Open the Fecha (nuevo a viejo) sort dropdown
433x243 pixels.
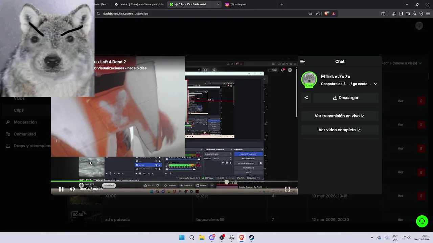tap(402, 63)
